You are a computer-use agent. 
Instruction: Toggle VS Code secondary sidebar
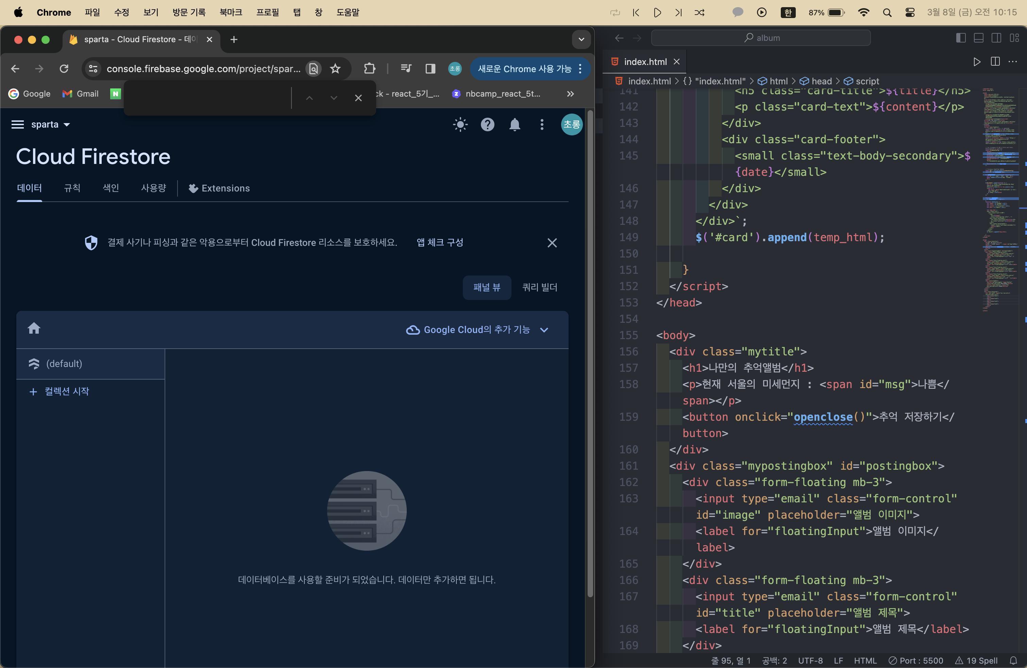click(x=996, y=38)
